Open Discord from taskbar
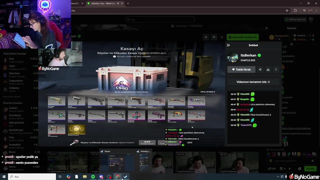The height and width of the screenshot is (180, 320). [101, 177]
